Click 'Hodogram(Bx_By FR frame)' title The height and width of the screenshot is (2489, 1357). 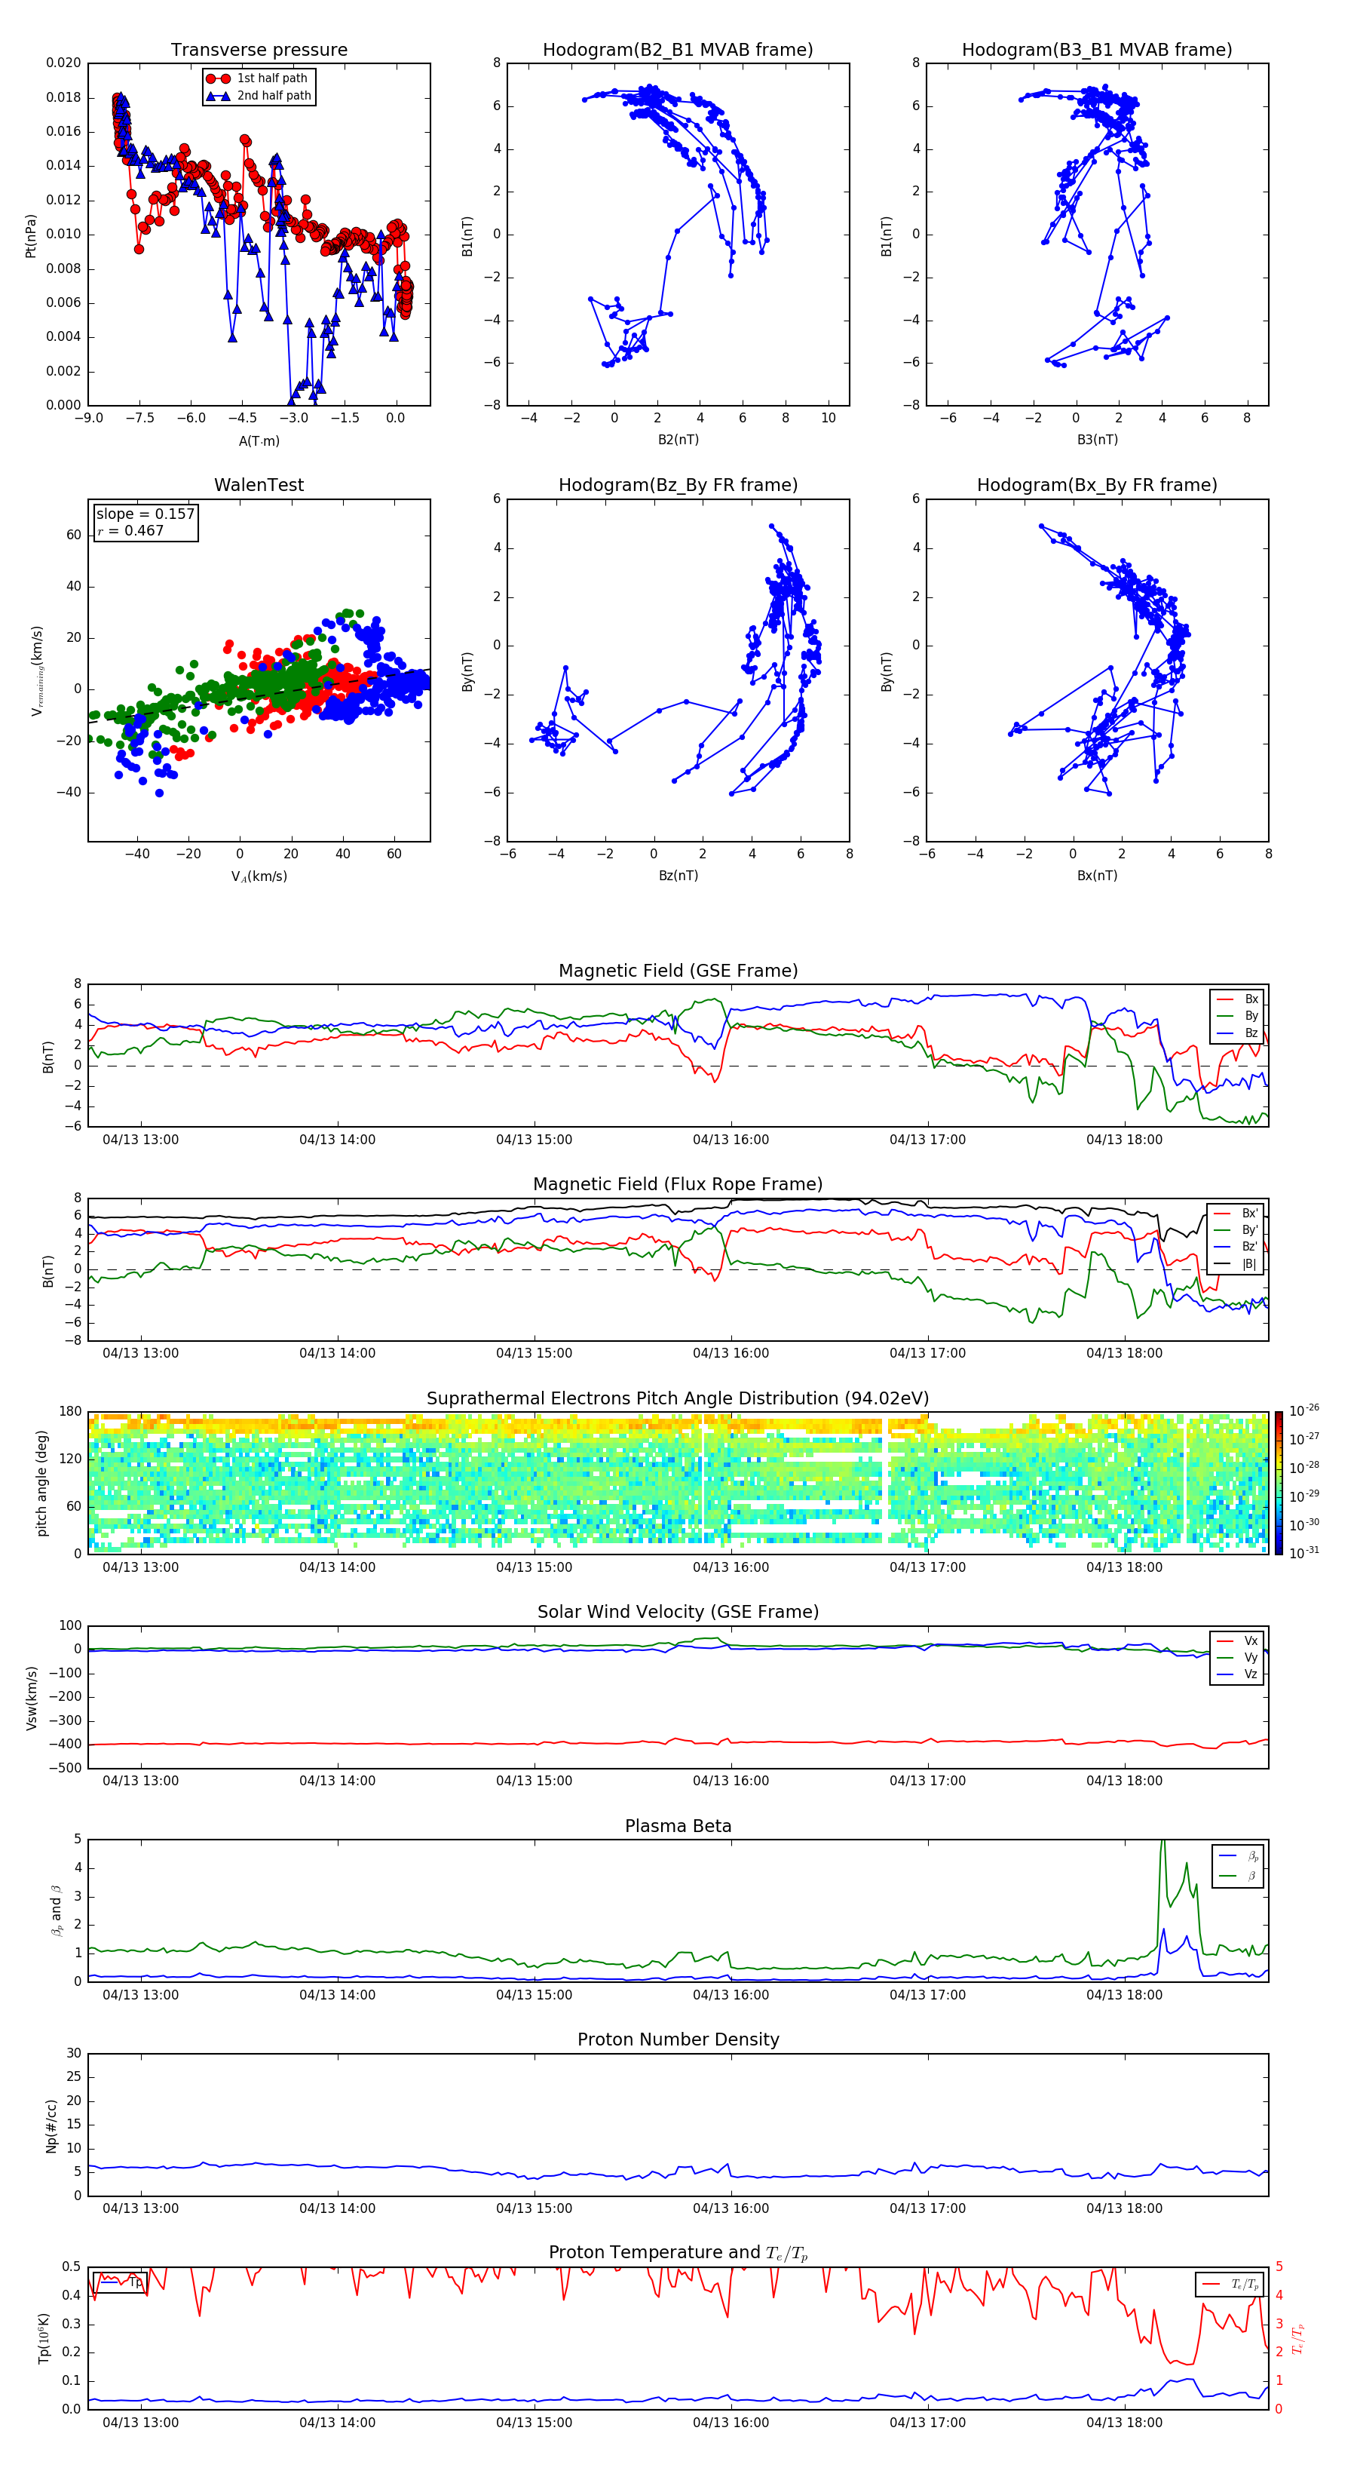(1097, 485)
